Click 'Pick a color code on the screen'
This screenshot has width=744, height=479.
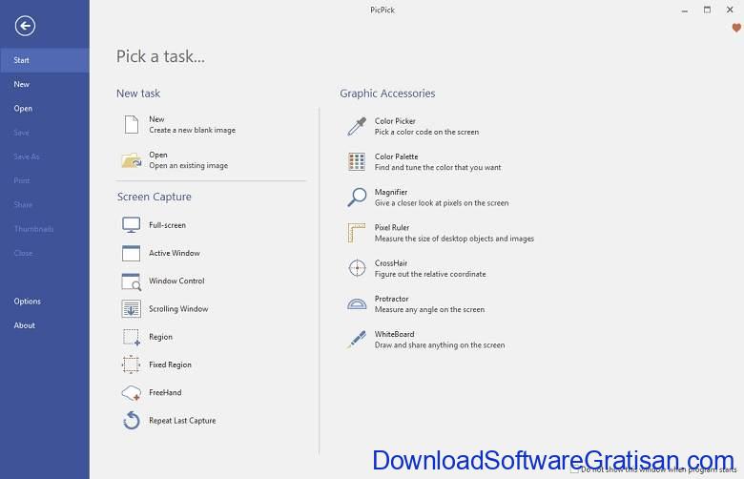click(426, 132)
